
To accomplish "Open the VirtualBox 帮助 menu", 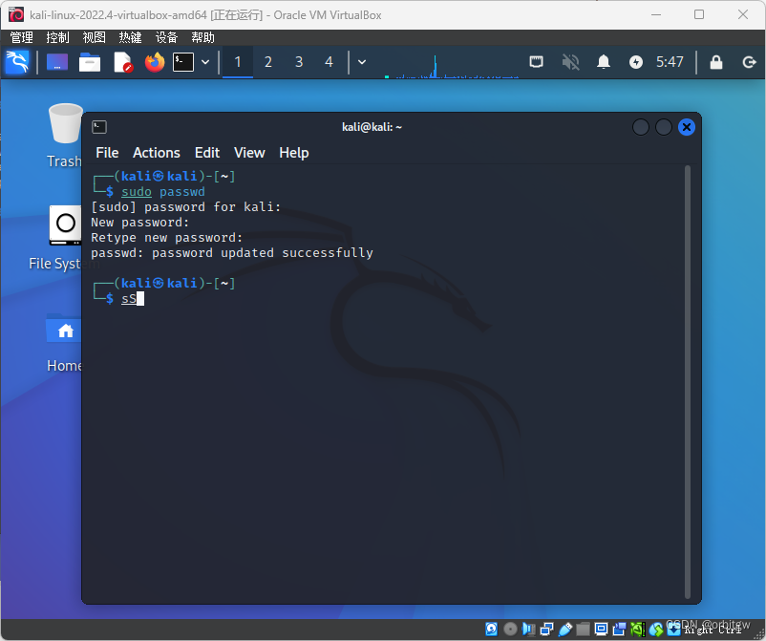I will (x=202, y=37).
